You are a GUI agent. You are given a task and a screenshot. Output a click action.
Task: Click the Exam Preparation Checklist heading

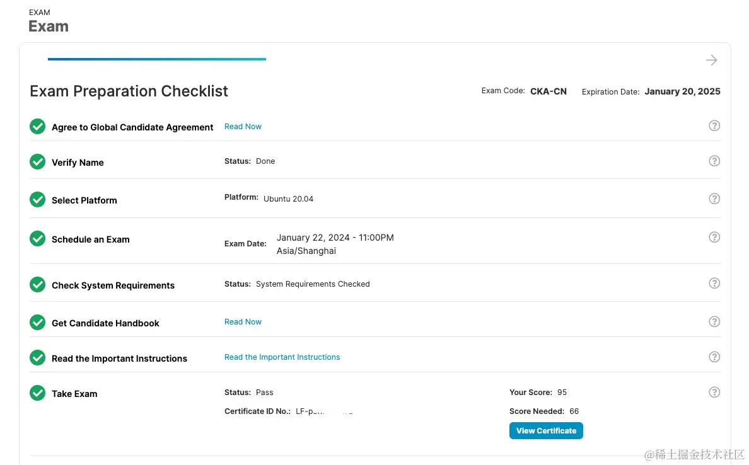pyautogui.click(x=129, y=91)
